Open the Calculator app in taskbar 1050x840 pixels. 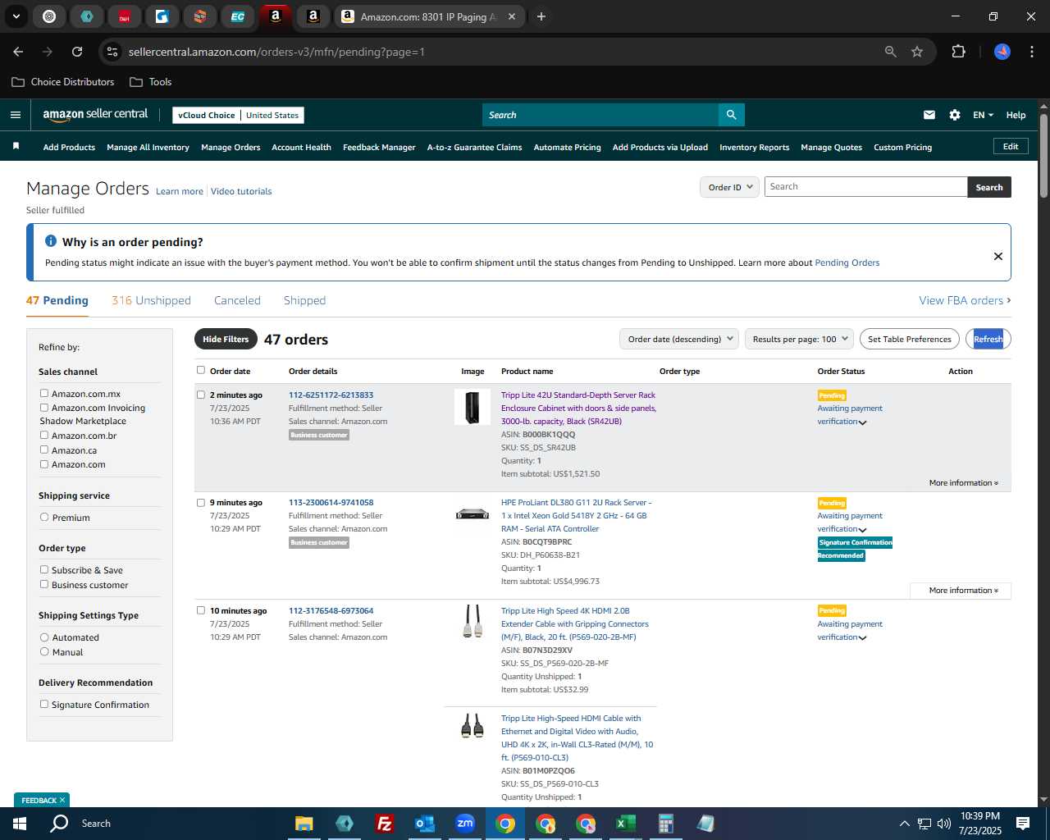[x=665, y=824]
